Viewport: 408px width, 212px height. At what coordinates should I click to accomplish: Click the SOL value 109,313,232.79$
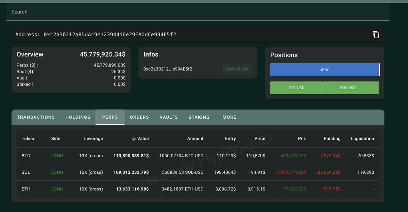point(131,172)
